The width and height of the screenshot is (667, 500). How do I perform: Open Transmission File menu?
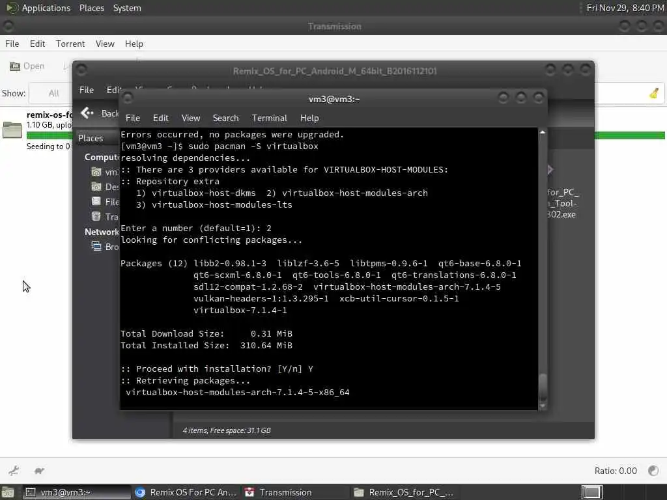(12, 44)
